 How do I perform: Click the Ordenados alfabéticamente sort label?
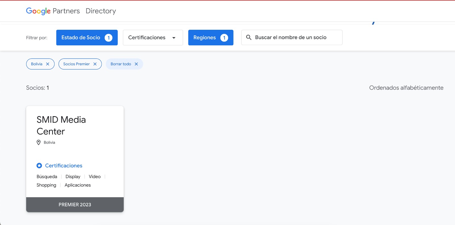click(x=406, y=88)
